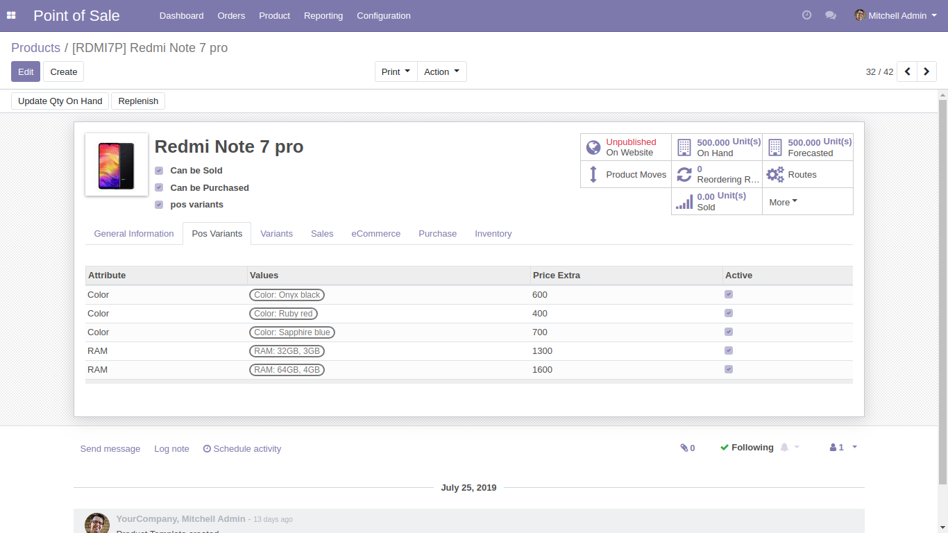Open the activities clock icon
This screenshot has width=948, height=533.
tap(806, 15)
